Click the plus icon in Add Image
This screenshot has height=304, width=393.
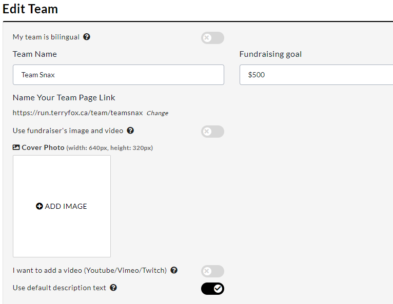[40, 206]
